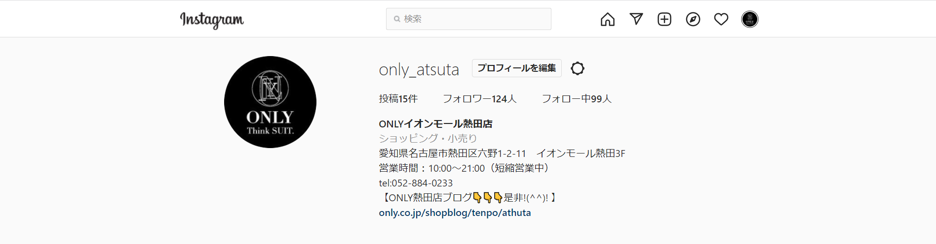Click the magnifier icon in search box
Image resolution: width=936 pixels, height=244 pixels.
(397, 19)
